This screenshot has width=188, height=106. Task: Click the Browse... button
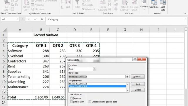coord(138,77)
